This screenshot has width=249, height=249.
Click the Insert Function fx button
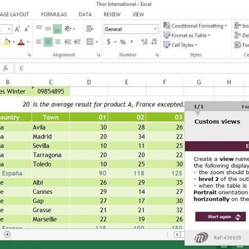[x=6, y=68]
